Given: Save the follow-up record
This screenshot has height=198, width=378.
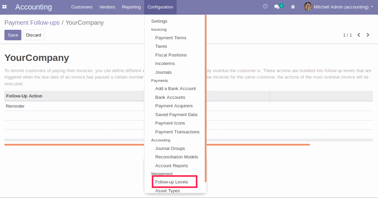Looking at the screenshot, I should click(x=13, y=35).
